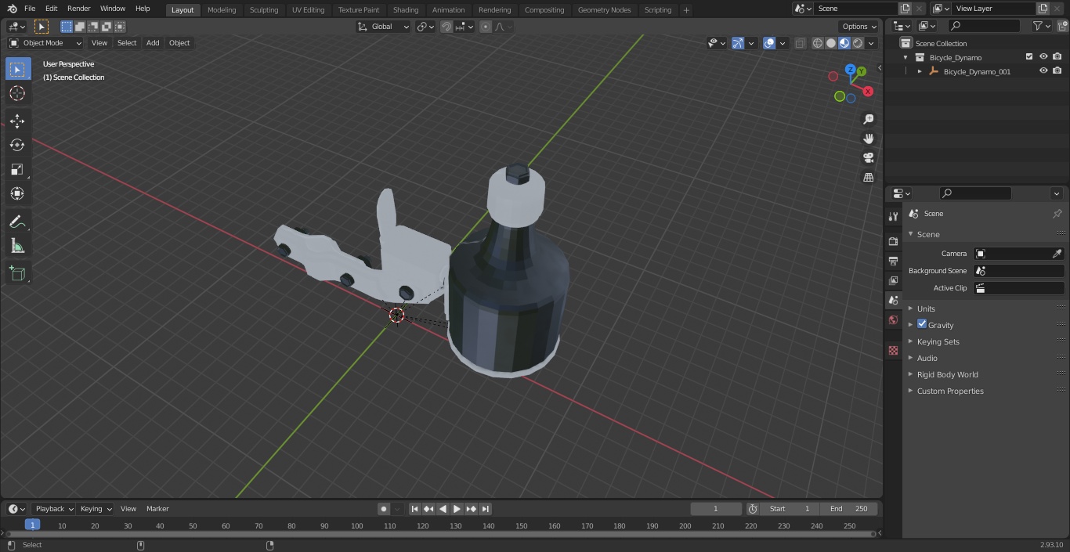Uncheck the Bicycle_Dynamo collection exclude checkbox
Image resolution: width=1070 pixels, height=552 pixels.
[1029, 57]
